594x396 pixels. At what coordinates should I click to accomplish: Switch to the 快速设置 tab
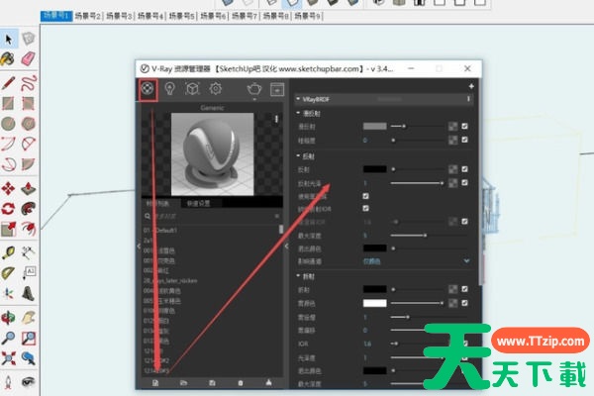pyautogui.click(x=198, y=204)
